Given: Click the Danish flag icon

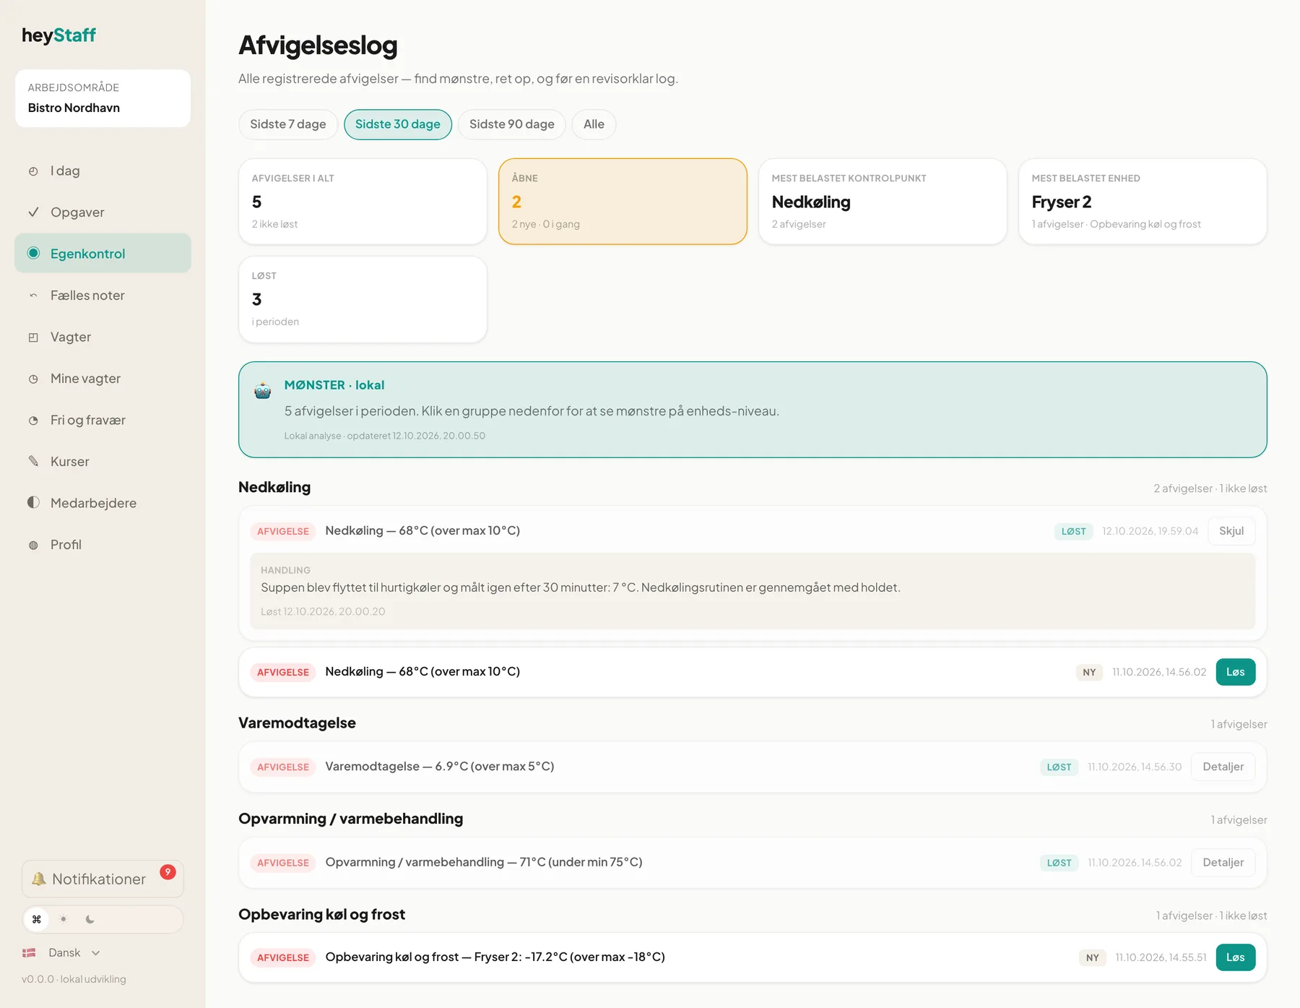Looking at the screenshot, I should click(30, 952).
